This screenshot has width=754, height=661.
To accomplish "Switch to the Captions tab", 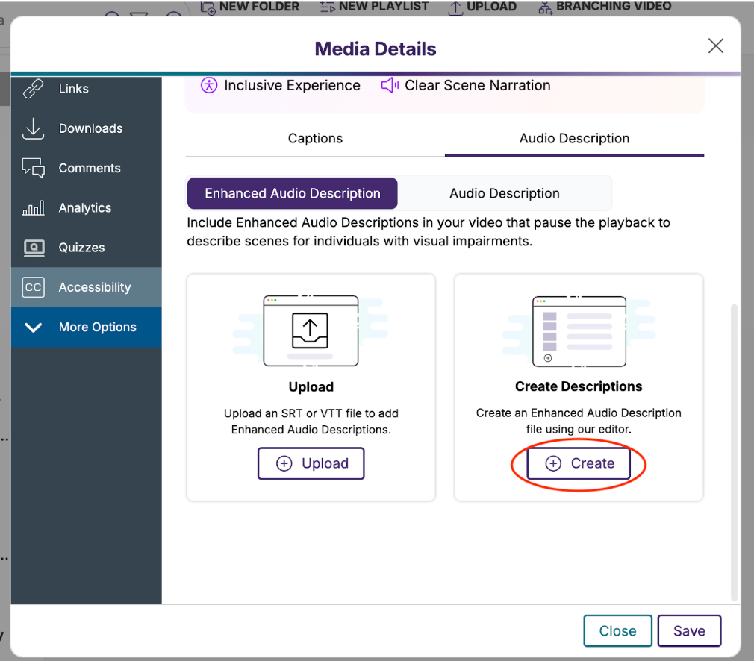I will [315, 138].
